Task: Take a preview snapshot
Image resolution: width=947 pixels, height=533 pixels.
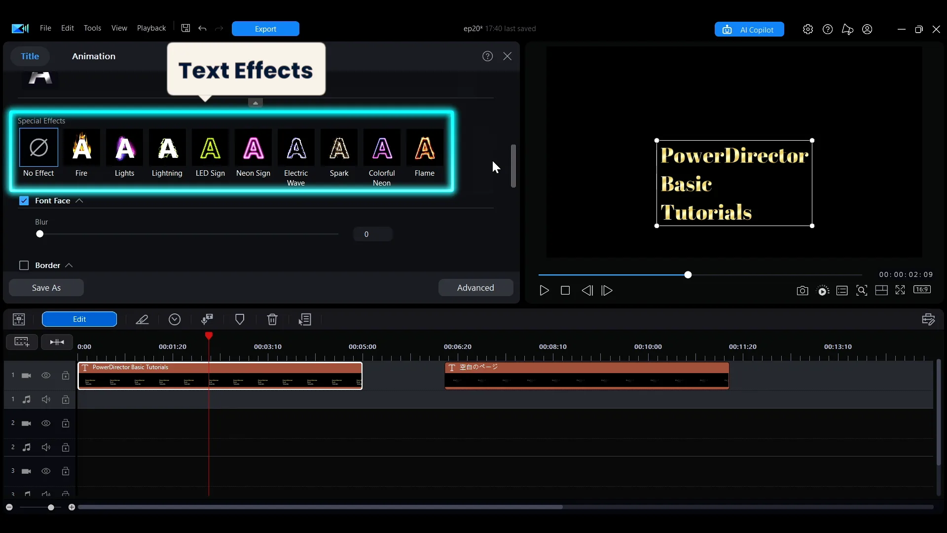Action: click(802, 291)
